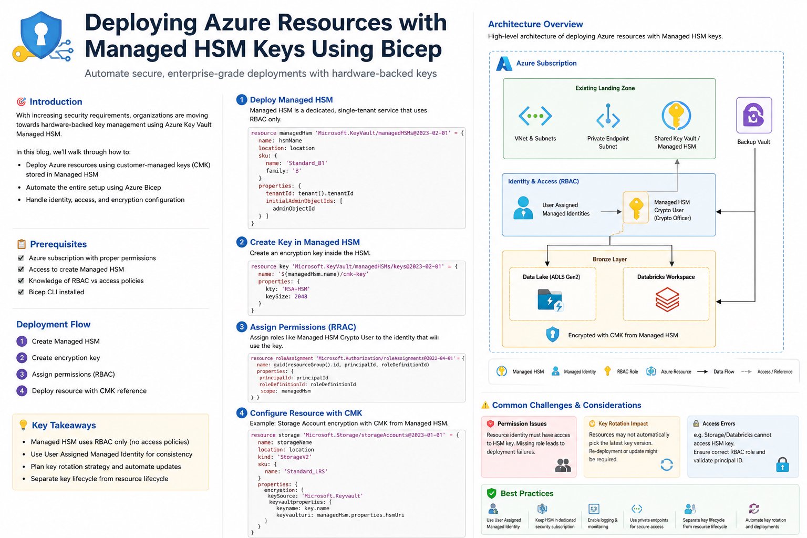Click the Automate key rotation icon
807x538 pixels.
(x=754, y=509)
